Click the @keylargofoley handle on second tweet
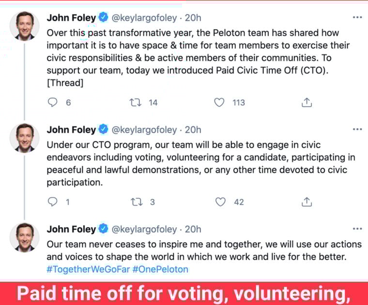 [144, 130]
